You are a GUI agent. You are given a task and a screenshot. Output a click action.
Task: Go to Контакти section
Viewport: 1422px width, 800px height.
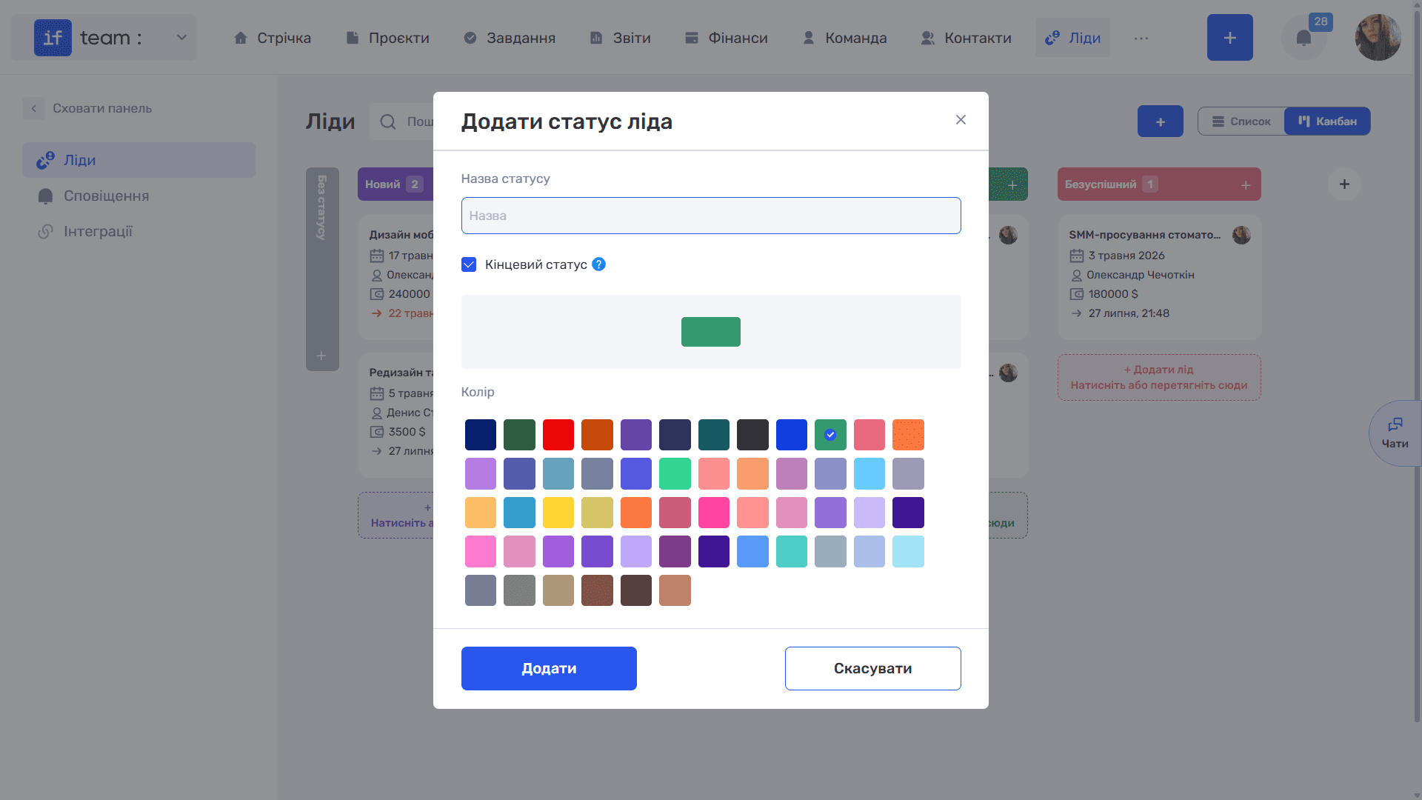(x=966, y=38)
